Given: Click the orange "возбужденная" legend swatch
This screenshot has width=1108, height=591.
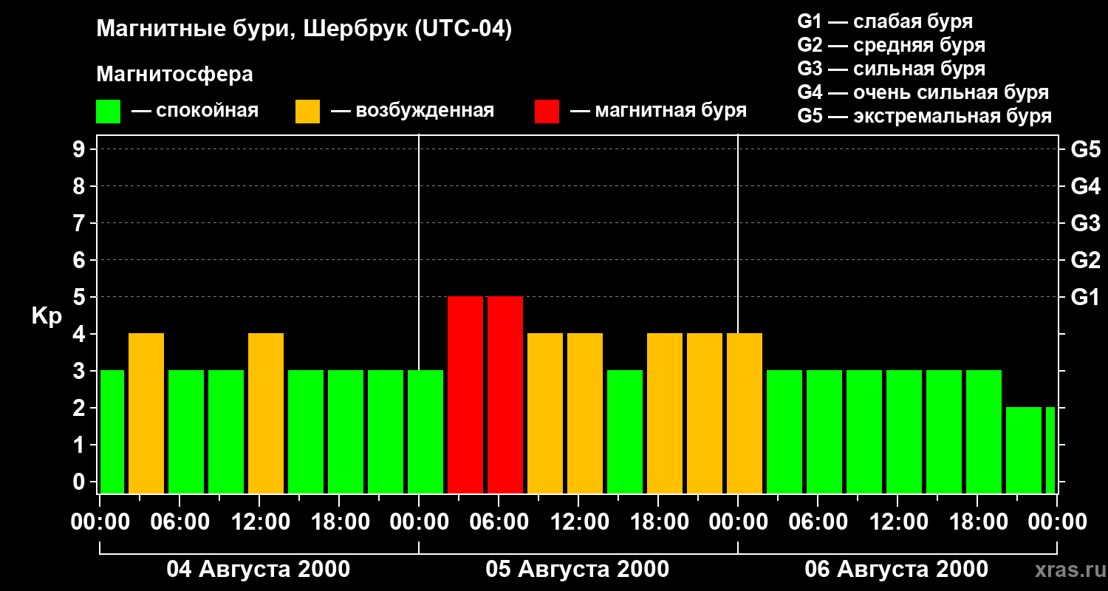Looking at the screenshot, I should click(307, 112).
